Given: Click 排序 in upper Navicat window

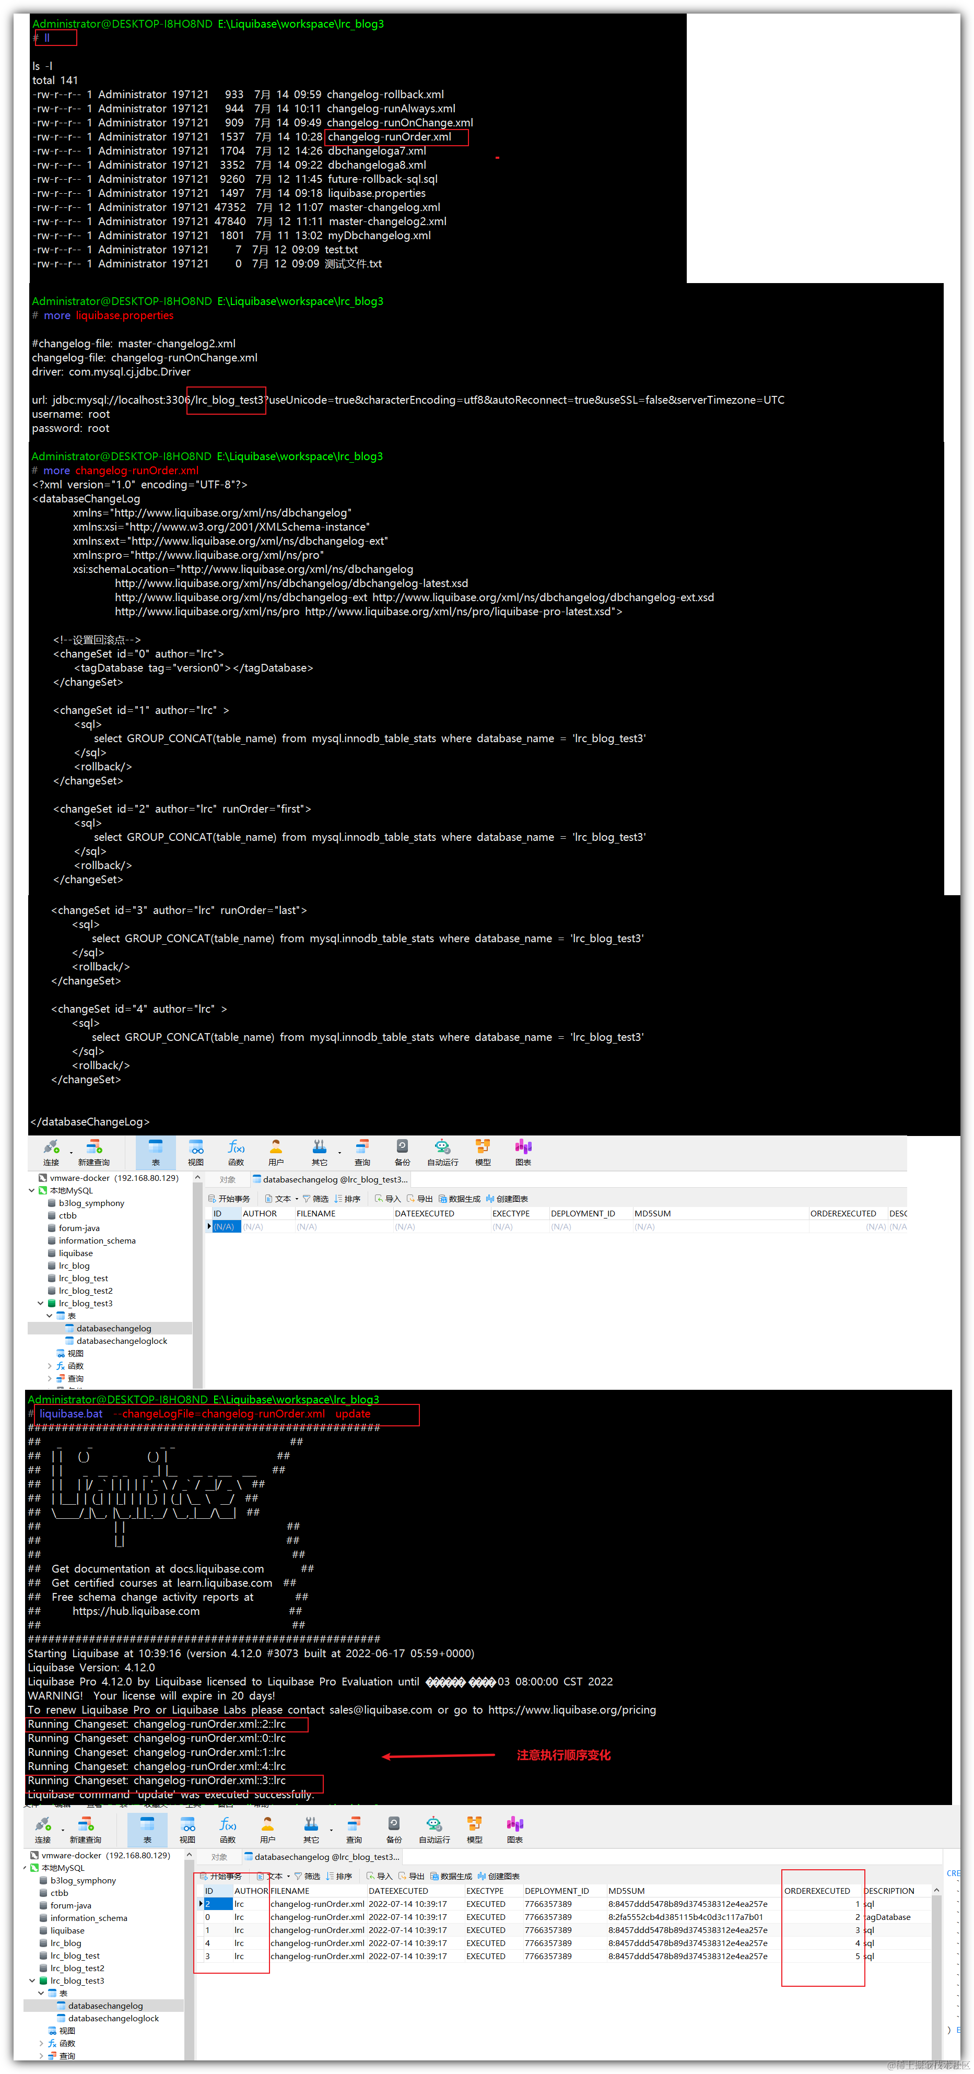Looking at the screenshot, I should (x=348, y=1199).
